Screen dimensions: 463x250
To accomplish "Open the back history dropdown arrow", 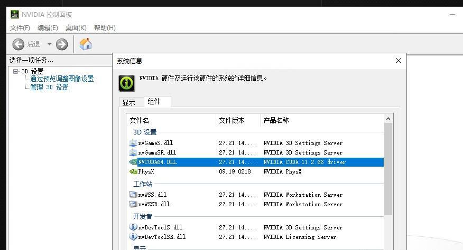I will click(x=49, y=44).
